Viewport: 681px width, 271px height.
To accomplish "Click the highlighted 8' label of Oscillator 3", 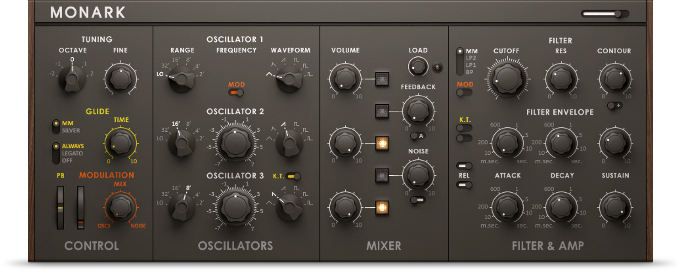I will [188, 188].
